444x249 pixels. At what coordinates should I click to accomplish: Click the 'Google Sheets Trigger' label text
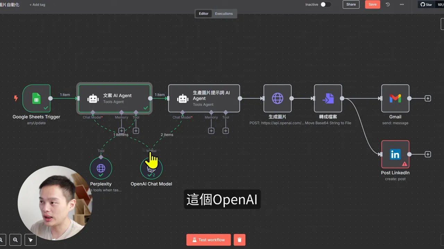(36, 117)
